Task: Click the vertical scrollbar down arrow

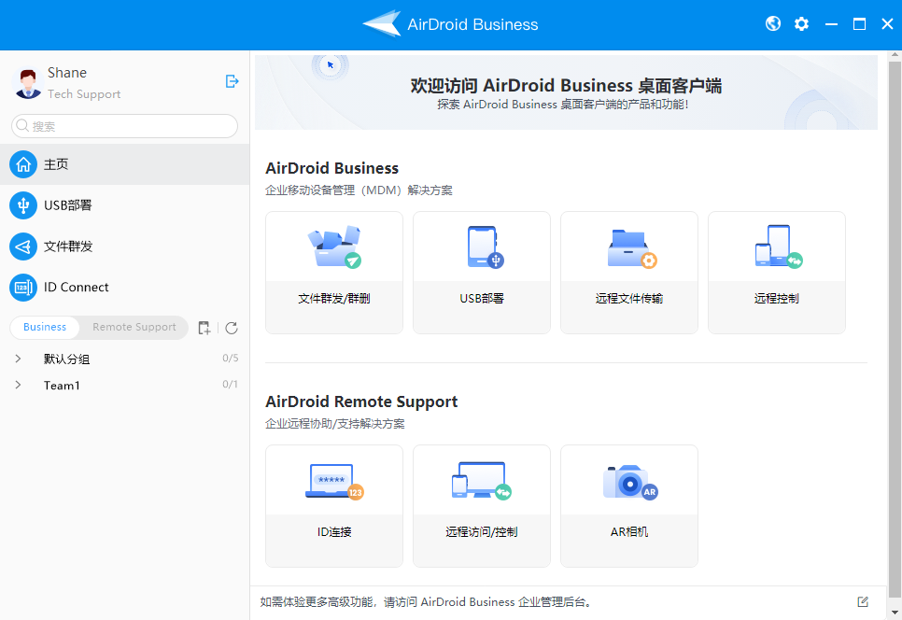Action: [x=895, y=613]
